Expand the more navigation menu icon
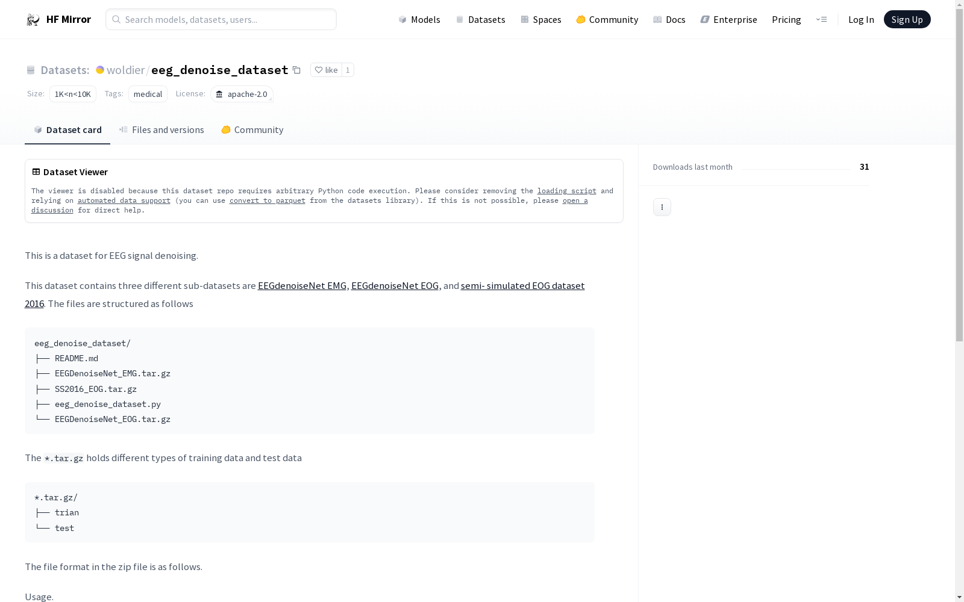This screenshot has width=964, height=602. [x=821, y=19]
